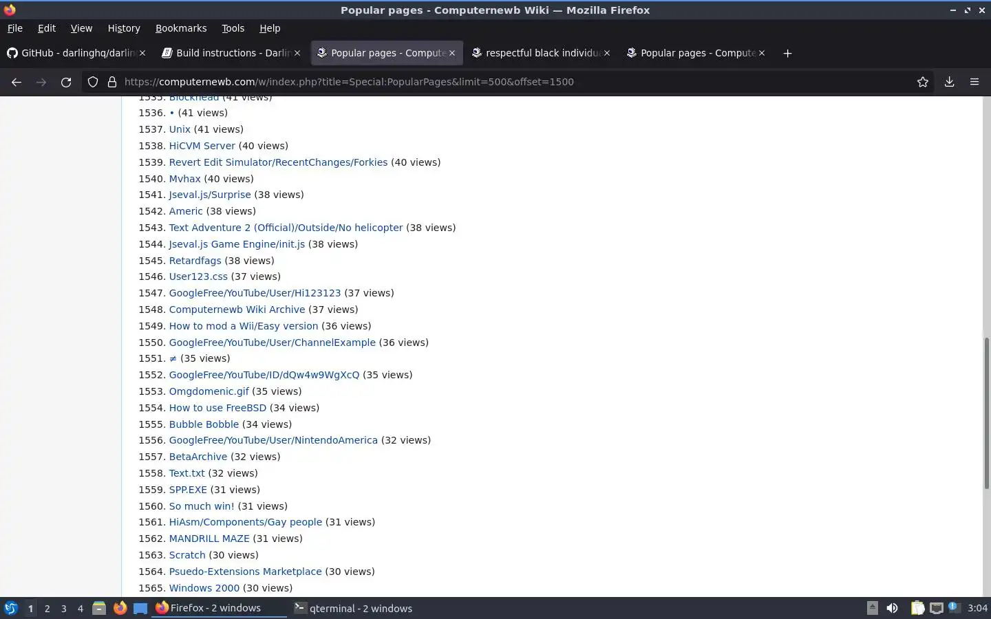Open the Omgdomenic.gif link

tap(209, 391)
